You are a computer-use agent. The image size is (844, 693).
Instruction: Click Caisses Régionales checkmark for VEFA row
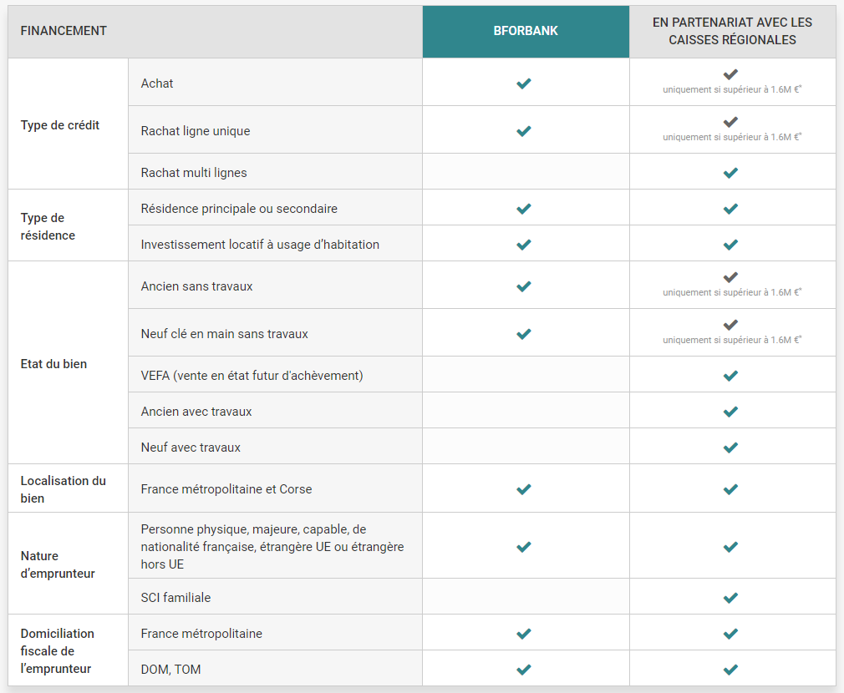click(730, 375)
